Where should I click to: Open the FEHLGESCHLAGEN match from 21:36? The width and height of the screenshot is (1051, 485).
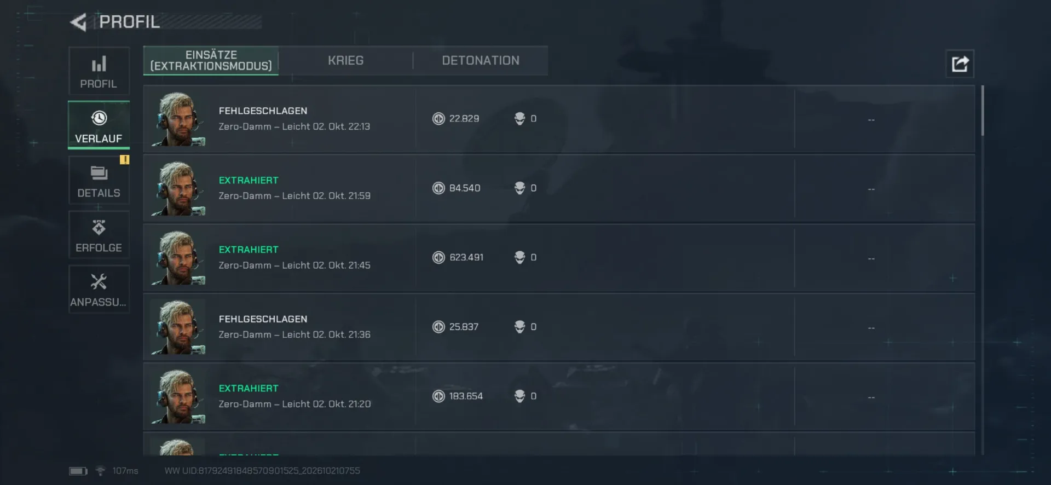(x=559, y=327)
